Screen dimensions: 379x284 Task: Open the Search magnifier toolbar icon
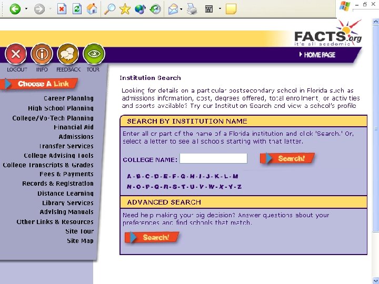(109, 9)
